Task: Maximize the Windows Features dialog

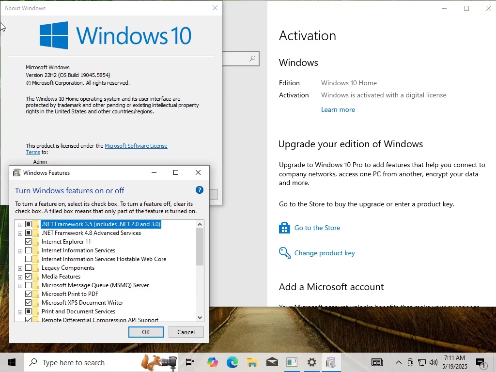Action: pos(176,172)
